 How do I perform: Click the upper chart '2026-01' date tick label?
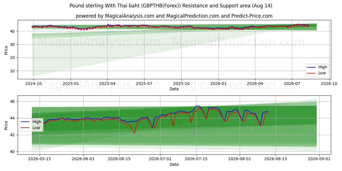click(218, 84)
